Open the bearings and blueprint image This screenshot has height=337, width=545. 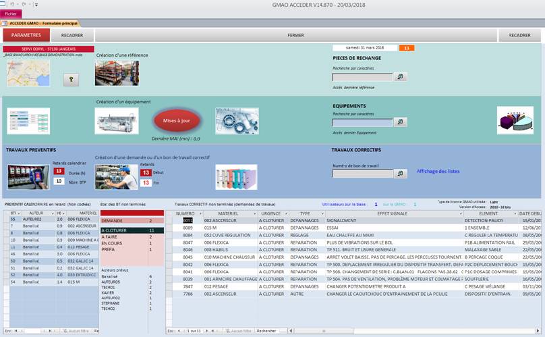pos(237,121)
